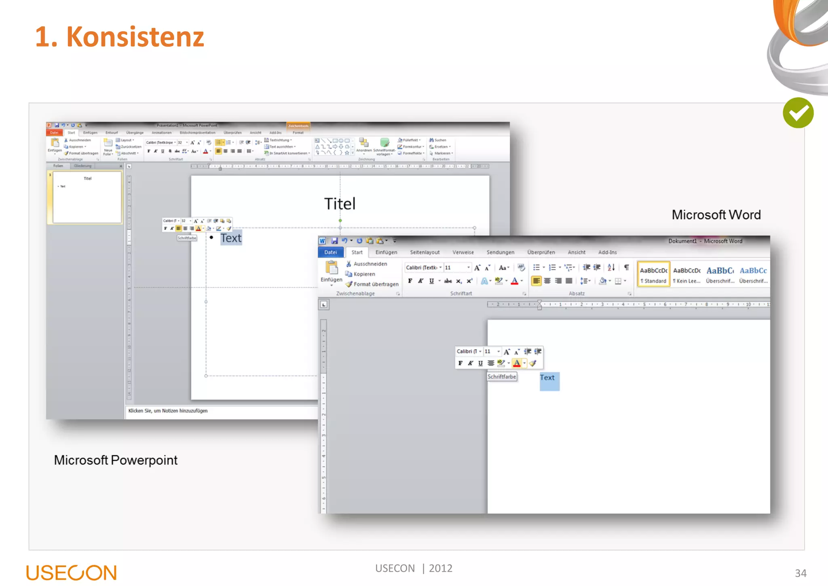Screen dimensions: 828x586
Task: Click the Format übertragen button in Word
Action: (372, 284)
